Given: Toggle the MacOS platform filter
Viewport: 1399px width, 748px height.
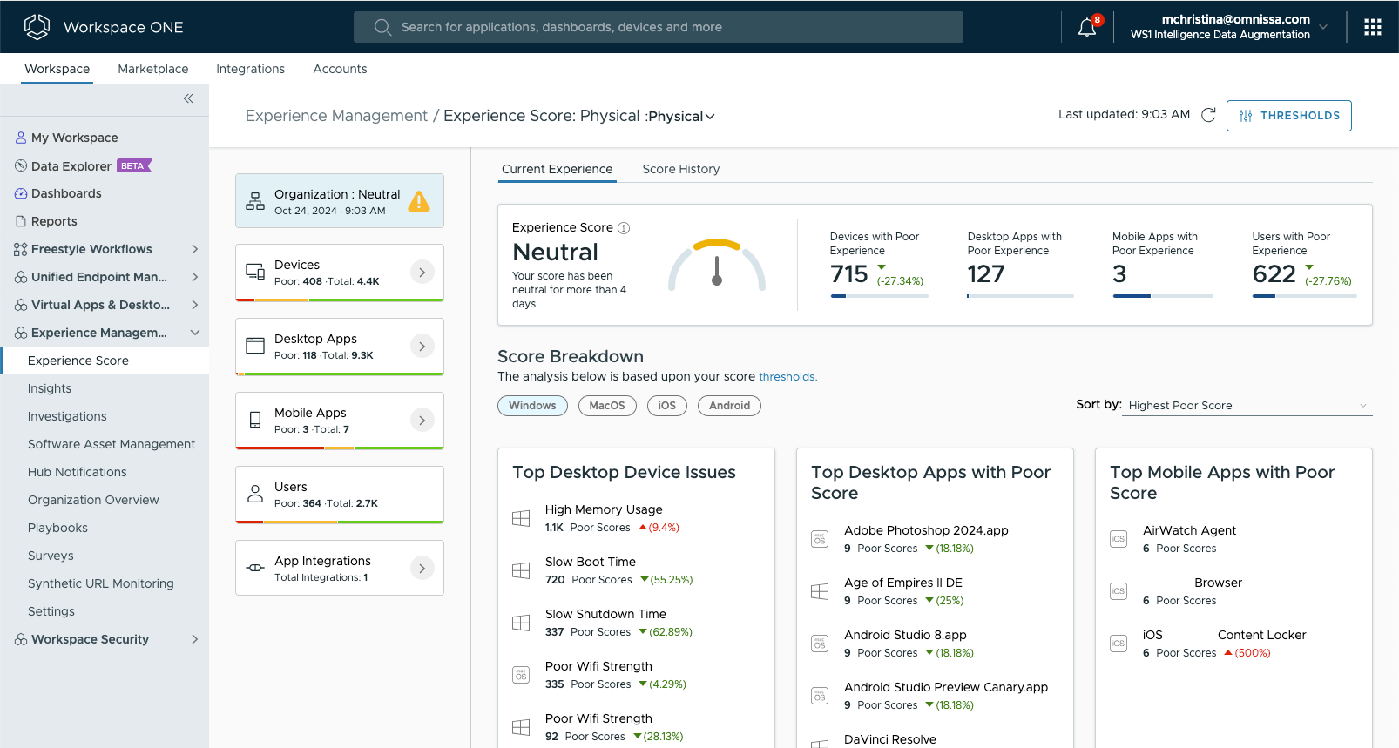Looking at the screenshot, I should point(607,406).
